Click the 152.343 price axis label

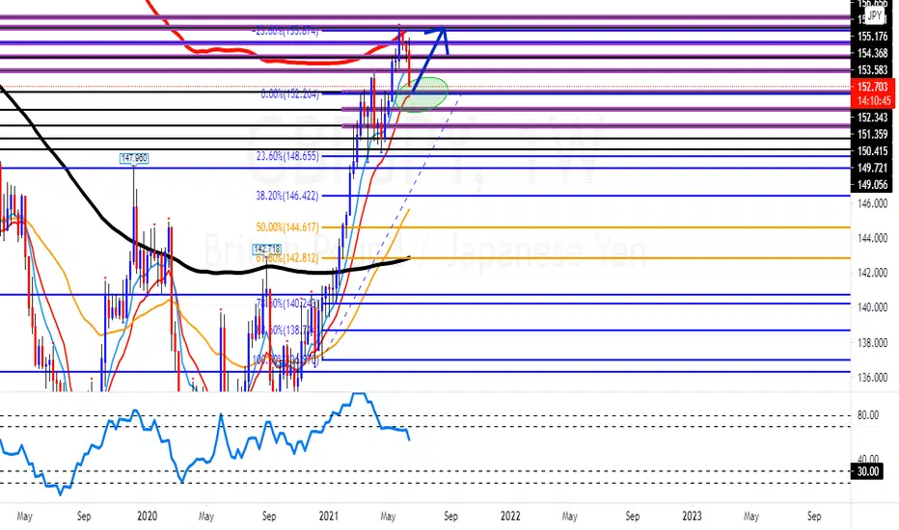pyautogui.click(x=872, y=118)
